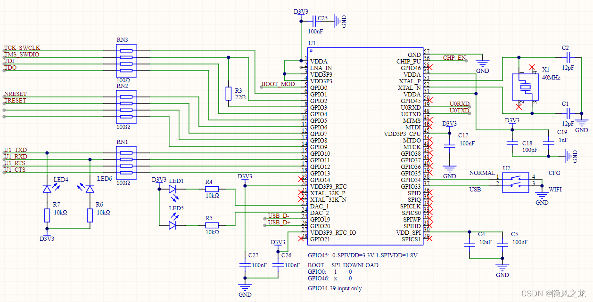
Task: Click the C26 capacitor symbol
Action: 278,265
